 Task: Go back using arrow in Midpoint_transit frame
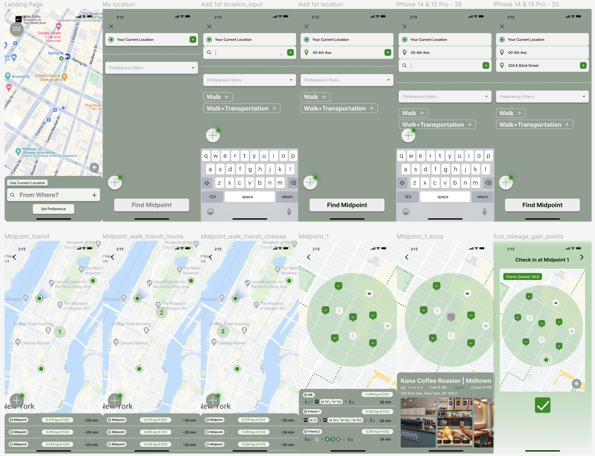[14, 257]
